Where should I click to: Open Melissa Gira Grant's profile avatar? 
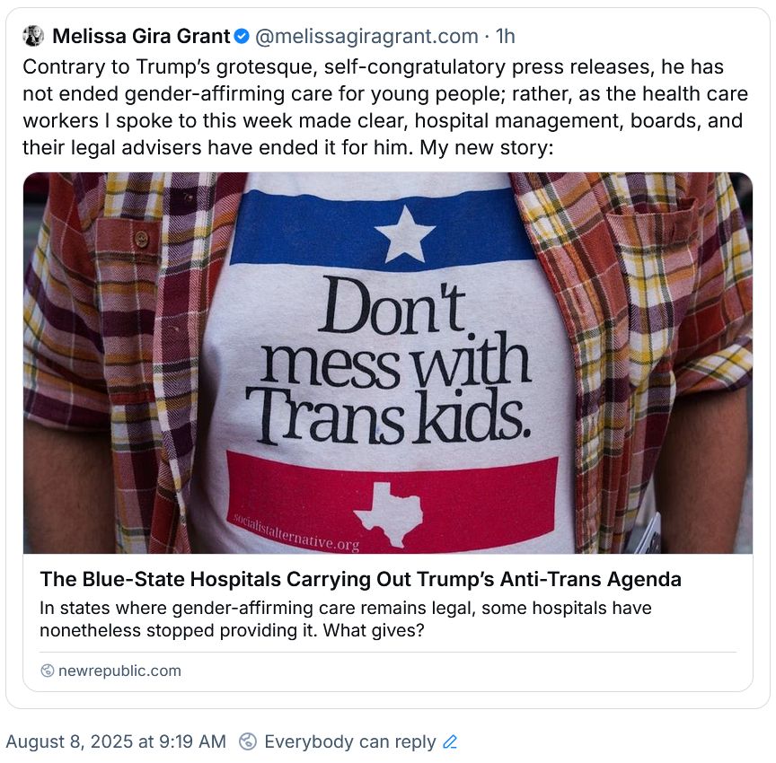(32, 36)
